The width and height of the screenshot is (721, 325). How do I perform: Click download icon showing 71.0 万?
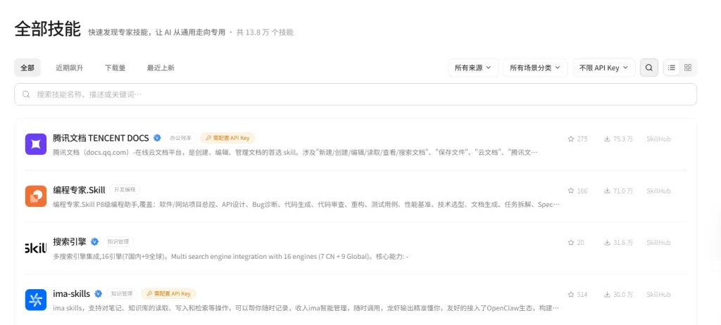[607, 191]
